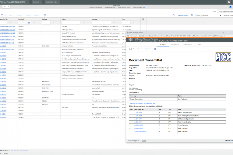Click the help question mark icon

point(229,2)
